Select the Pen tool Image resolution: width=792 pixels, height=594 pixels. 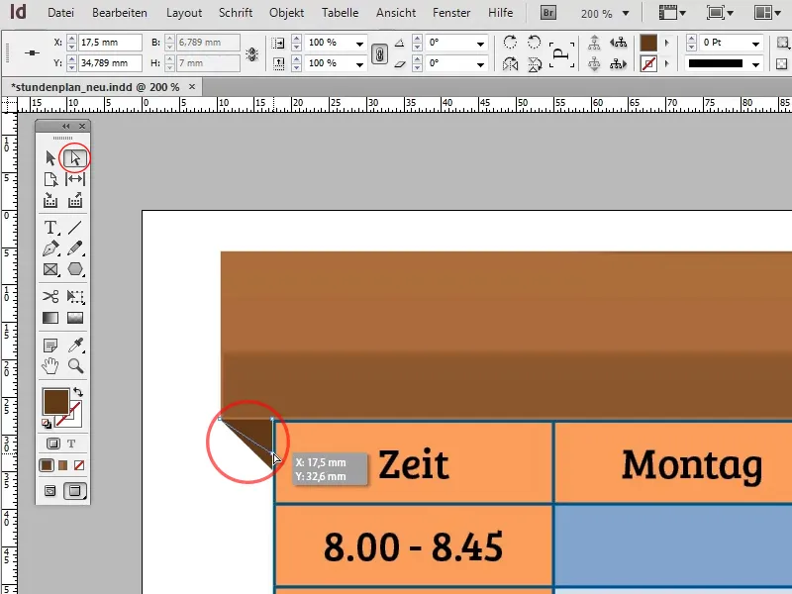[50, 248]
